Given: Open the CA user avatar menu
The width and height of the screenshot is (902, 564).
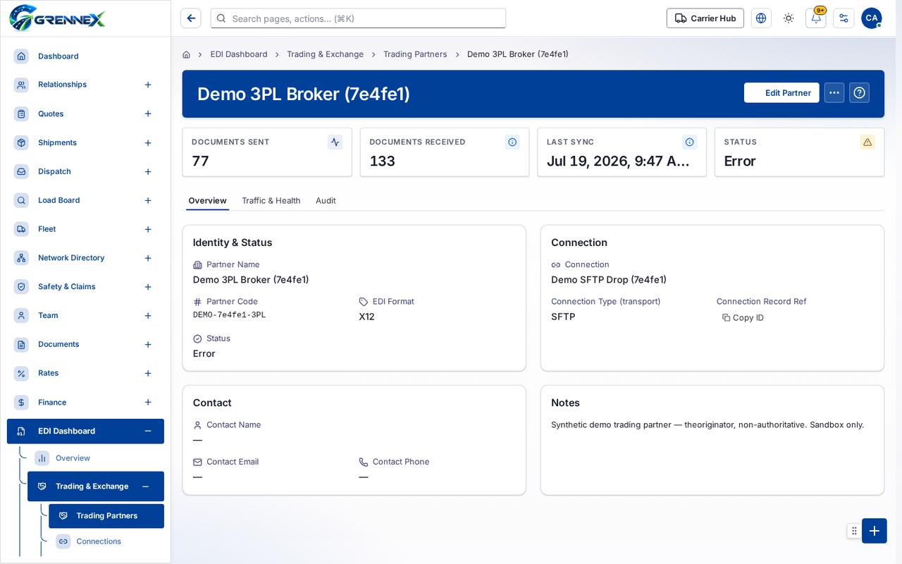Looking at the screenshot, I should [872, 18].
